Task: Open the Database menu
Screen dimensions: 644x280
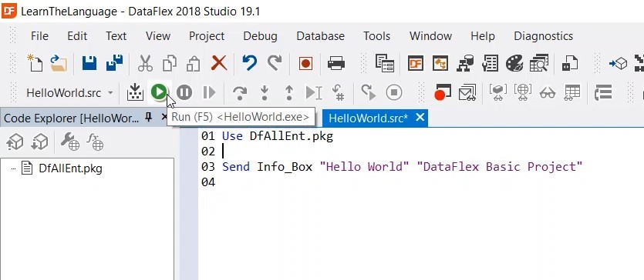Action: pyautogui.click(x=320, y=36)
